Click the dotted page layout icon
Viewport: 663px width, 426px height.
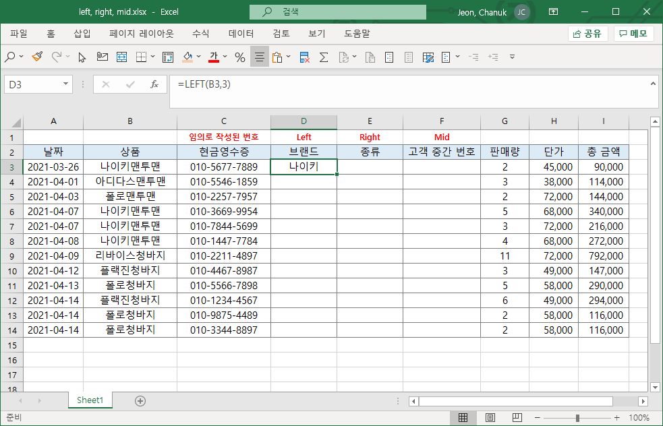click(389, 57)
